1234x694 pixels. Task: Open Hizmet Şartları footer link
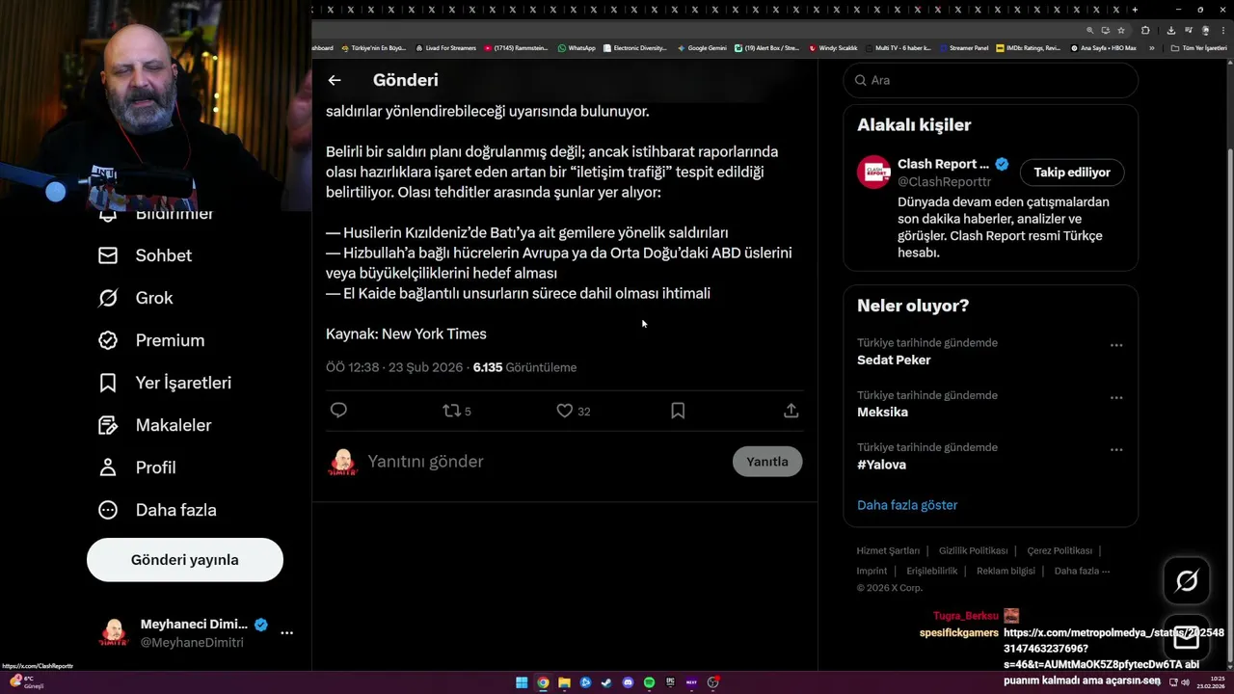click(888, 550)
